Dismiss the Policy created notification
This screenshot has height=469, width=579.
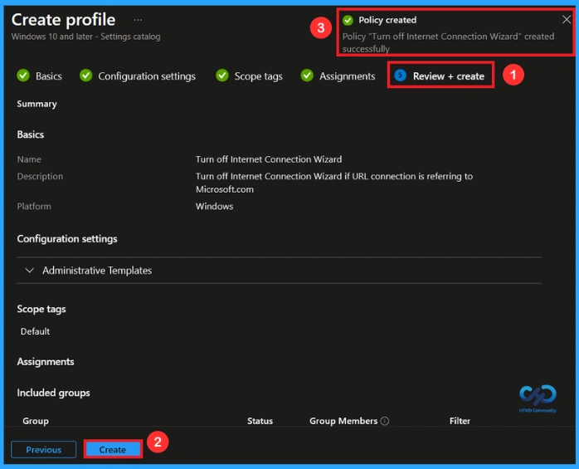tap(566, 19)
